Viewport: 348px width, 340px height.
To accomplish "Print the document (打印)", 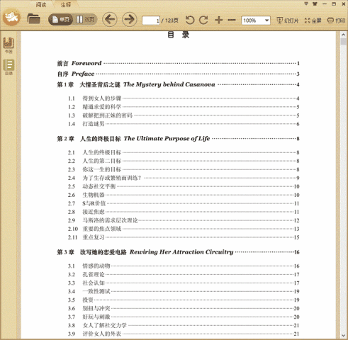I will [x=336, y=21].
